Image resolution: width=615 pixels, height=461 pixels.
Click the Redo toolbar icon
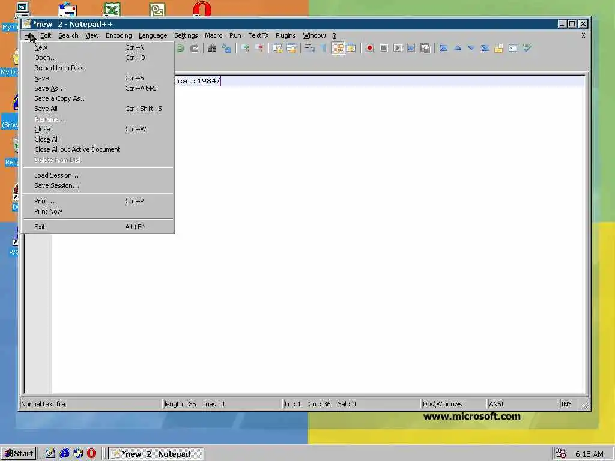click(x=194, y=48)
